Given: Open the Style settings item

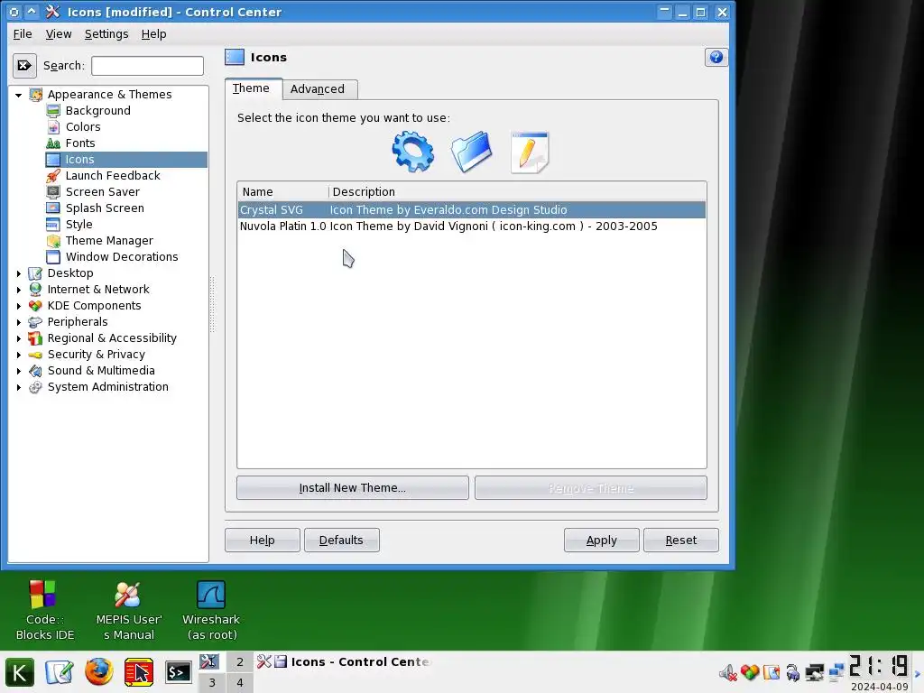Looking at the screenshot, I should pyautogui.click(x=79, y=225).
